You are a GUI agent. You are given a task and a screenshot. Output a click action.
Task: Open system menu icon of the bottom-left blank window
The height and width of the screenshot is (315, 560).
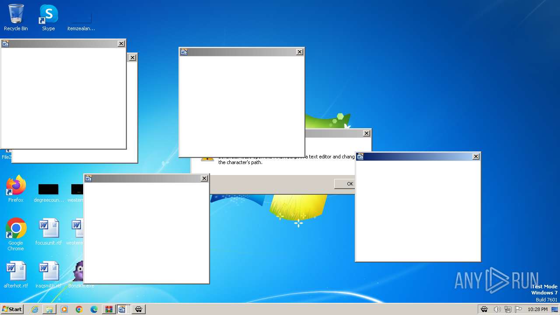[88, 178]
